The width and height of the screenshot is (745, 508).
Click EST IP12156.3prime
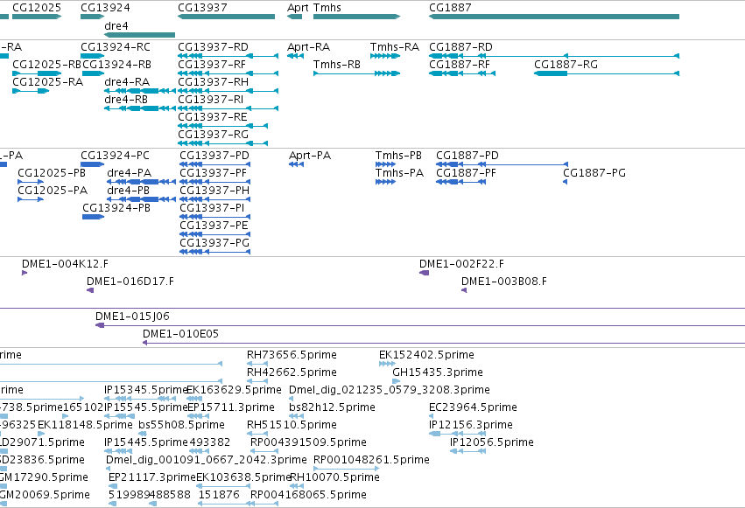pyautogui.click(x=458, y=434)
